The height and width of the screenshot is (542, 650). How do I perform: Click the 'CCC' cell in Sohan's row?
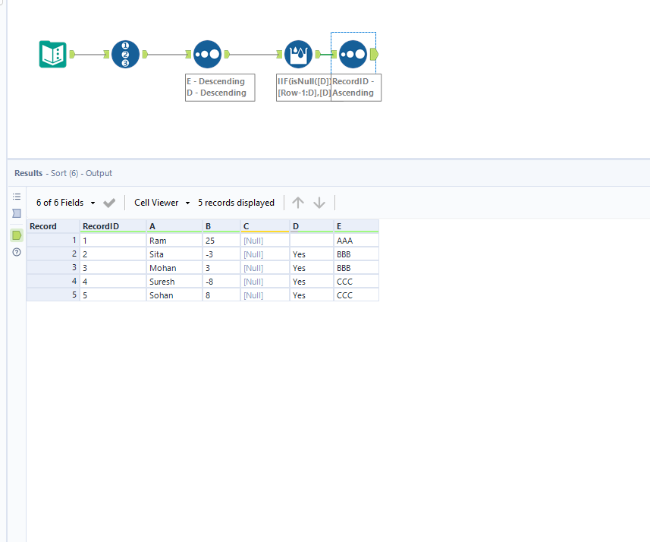pyautogui.click(x=356, y=295)
